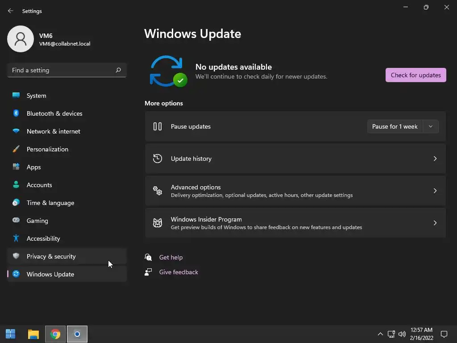Open Personalization settings
Viewport: 457px width, 343px height.
point(67,149)
